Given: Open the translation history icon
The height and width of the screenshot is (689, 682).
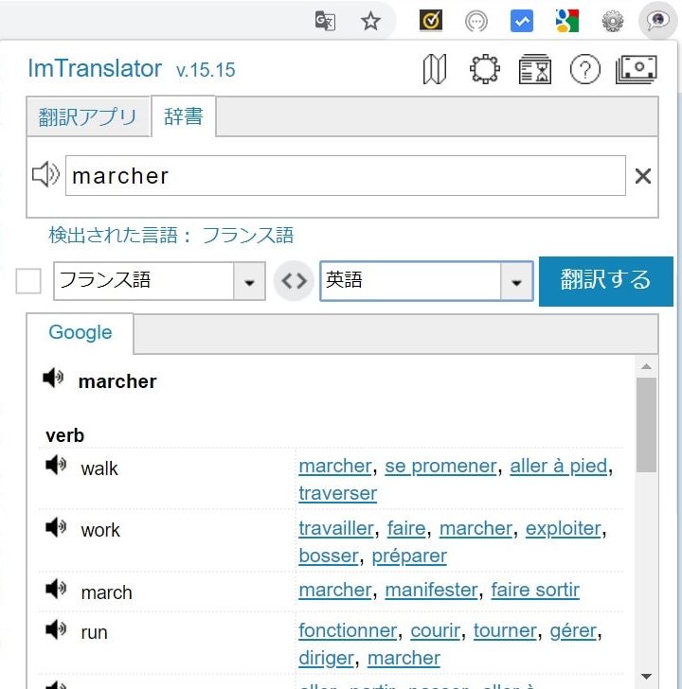Looking at the screenshot, I should (x=535, y=69).
